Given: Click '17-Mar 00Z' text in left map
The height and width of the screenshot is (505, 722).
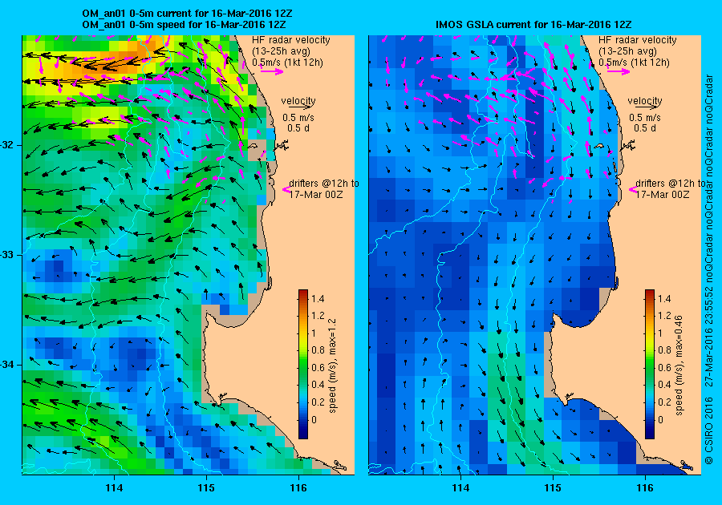Looking at the screenshot, I should point(316,194).
